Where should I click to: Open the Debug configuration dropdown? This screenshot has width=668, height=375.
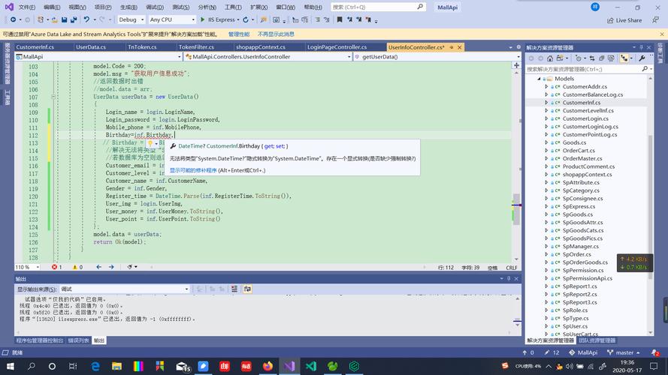131,20
